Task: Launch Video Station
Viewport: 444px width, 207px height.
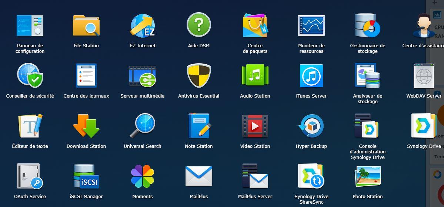Action: [255, 126]
